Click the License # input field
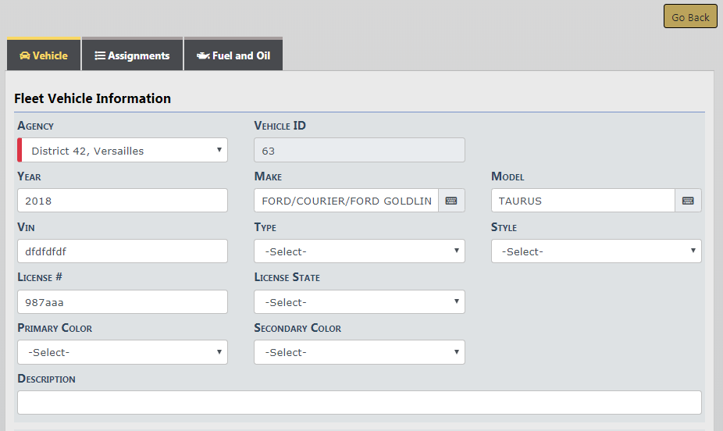 (x=123, y=302)
